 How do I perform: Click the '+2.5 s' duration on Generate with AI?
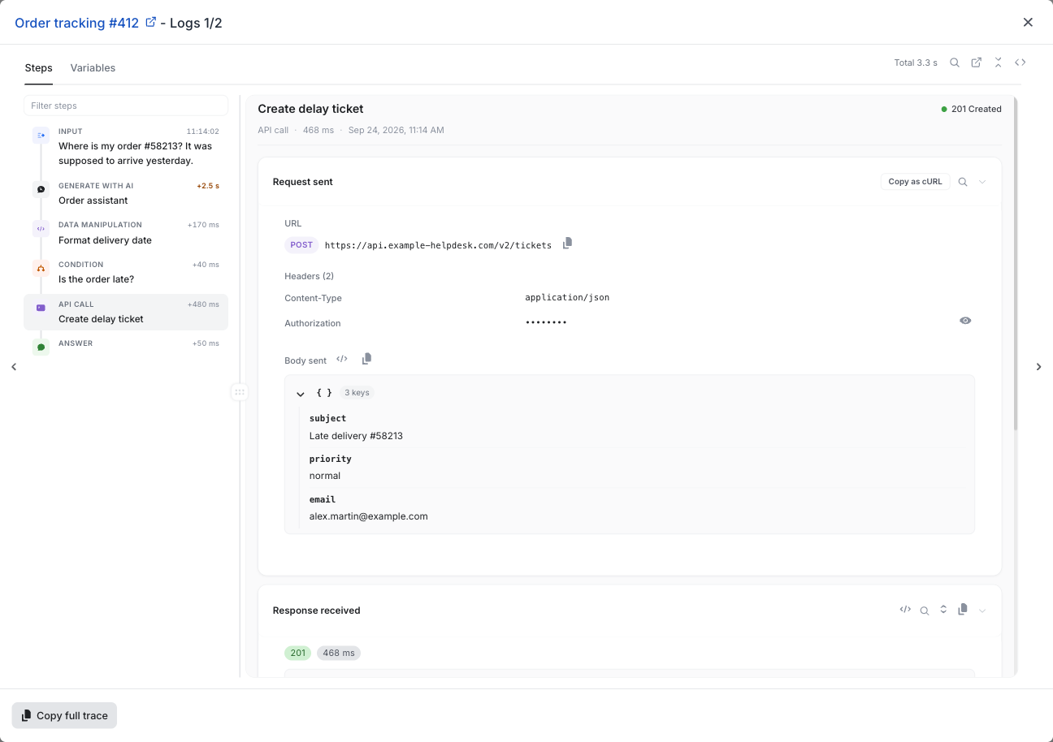point(208,186)
